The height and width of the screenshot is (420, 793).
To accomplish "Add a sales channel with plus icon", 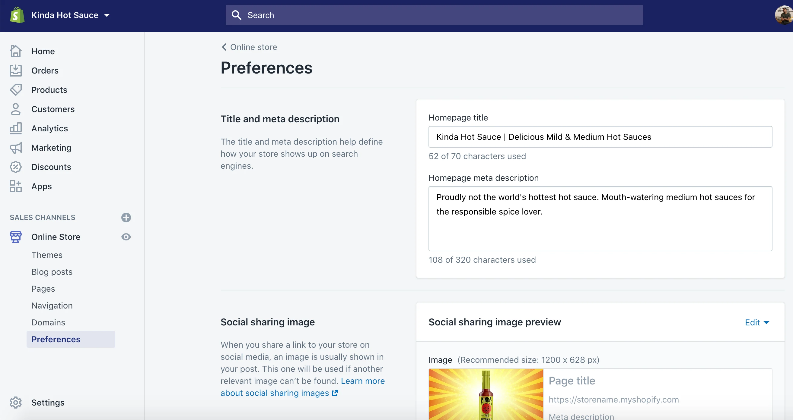I will [126, 217].
